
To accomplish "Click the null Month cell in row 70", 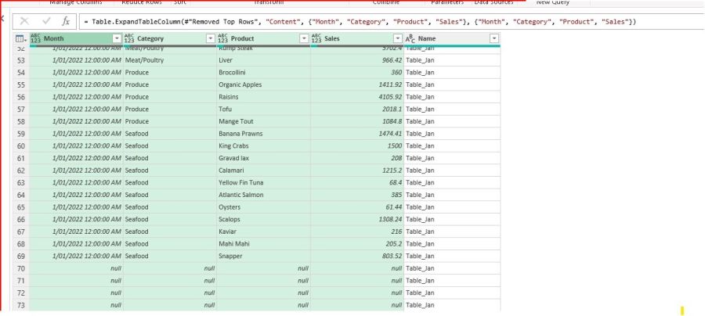I will (x=76, y=268).
